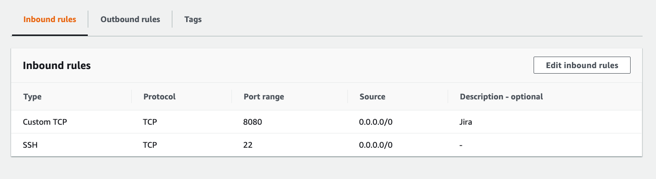Click the Port range column header
This screenshot has width=656, height=179.
264,97
